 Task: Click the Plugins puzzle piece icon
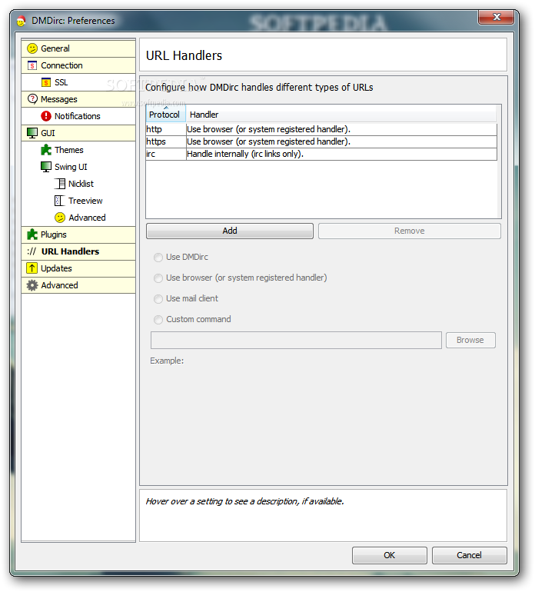coord(32,234)
